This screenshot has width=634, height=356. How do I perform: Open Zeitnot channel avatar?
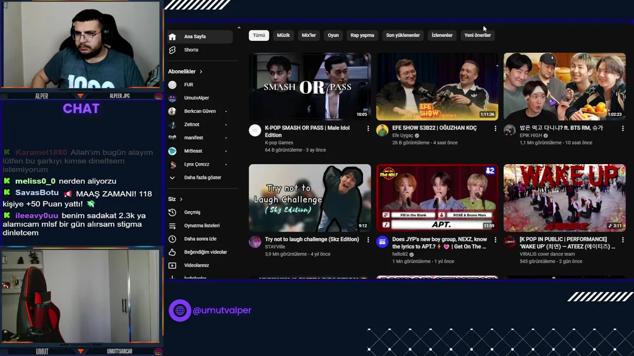172,125
